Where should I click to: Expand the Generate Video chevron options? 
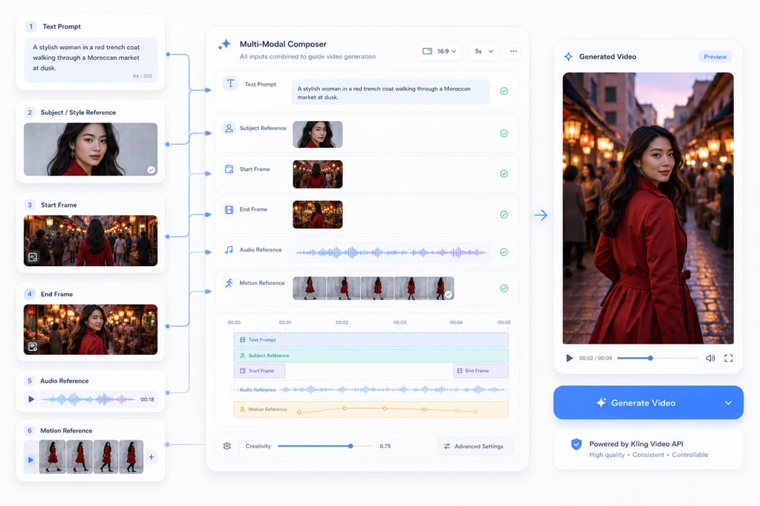click(x=728, y=403)
